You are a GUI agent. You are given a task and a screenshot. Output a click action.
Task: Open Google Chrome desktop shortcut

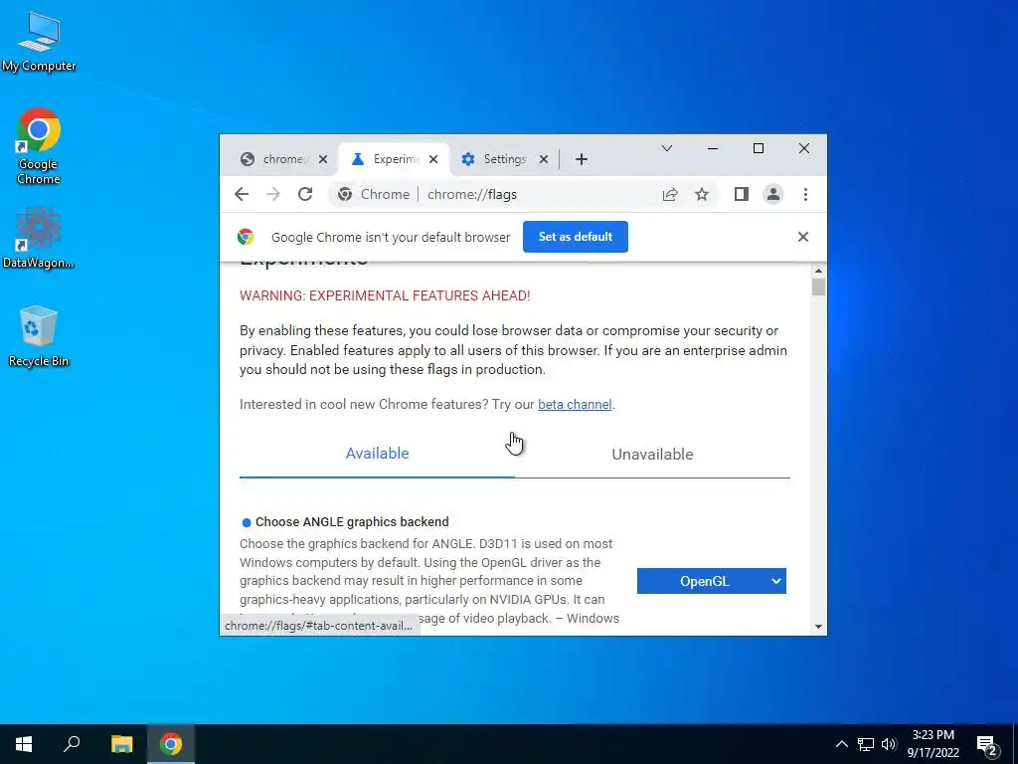tap(39, 145)
